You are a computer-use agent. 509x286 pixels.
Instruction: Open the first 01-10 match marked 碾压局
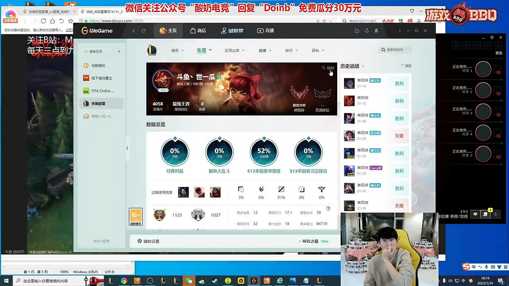tap(376, 83)
